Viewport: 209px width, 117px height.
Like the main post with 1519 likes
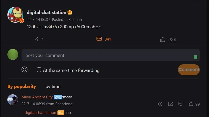click(x=163, y=40)
